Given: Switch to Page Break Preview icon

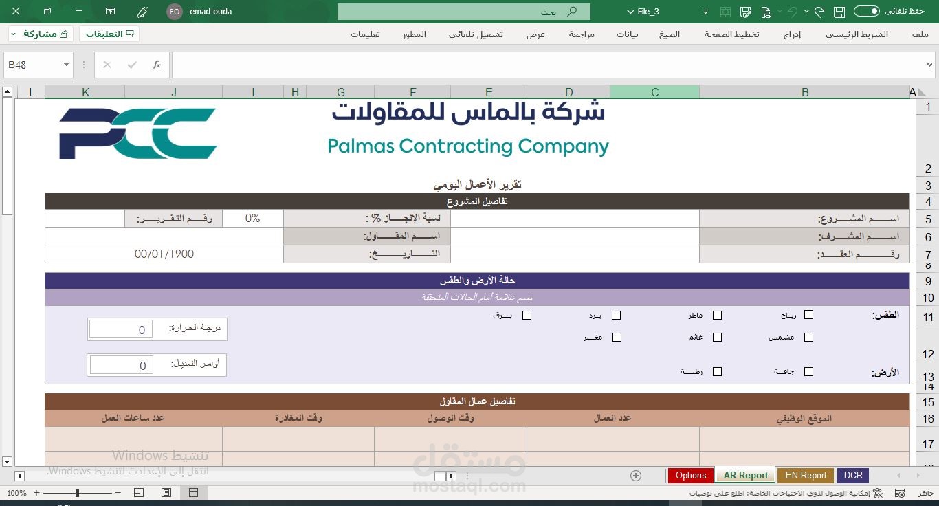Looking at the screenshot, I should point(139,493).
